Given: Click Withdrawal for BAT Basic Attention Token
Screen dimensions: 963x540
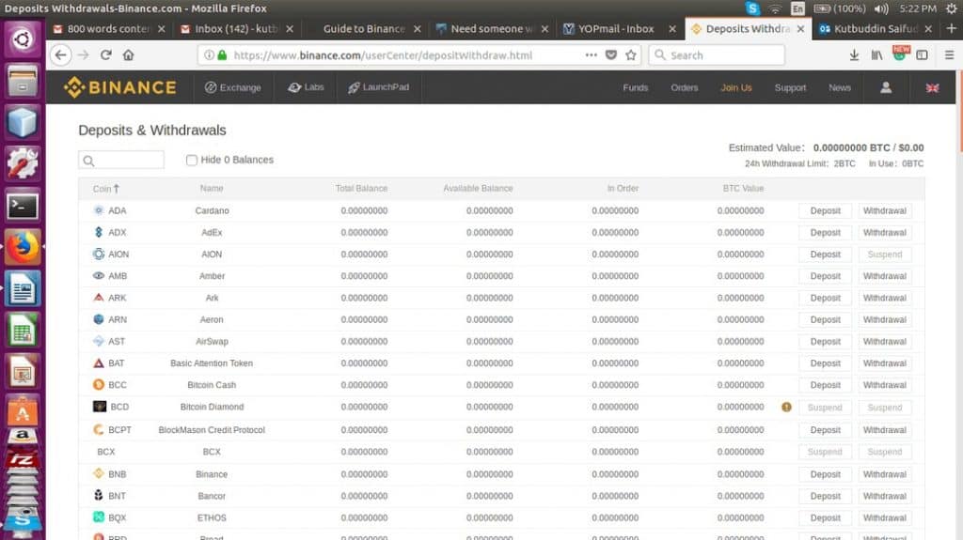Looking at the screenshot, I should click(884, 363).
